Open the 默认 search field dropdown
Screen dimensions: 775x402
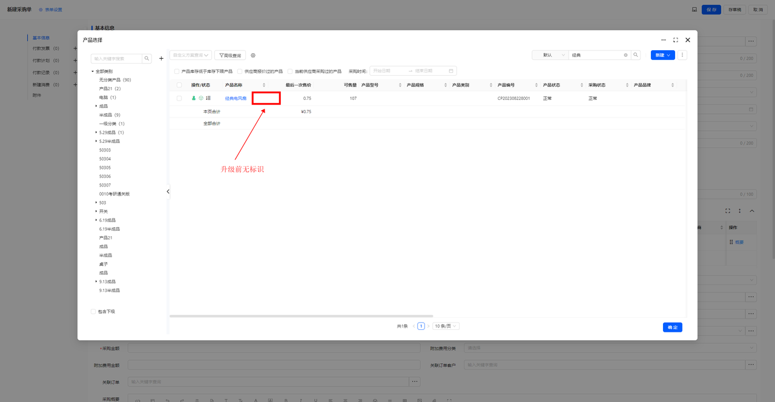[550, 55]
